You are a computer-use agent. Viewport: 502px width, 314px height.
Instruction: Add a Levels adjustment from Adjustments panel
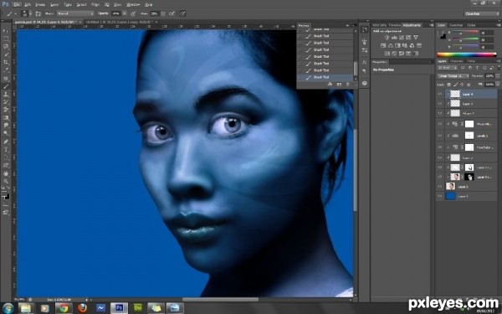(394, 38)
